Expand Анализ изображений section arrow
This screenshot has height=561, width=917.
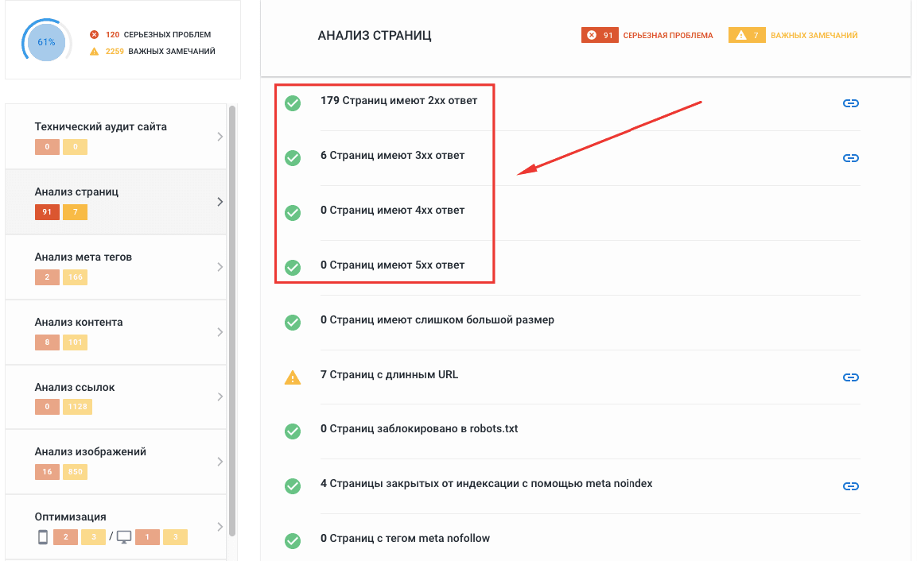click(220, 462)
